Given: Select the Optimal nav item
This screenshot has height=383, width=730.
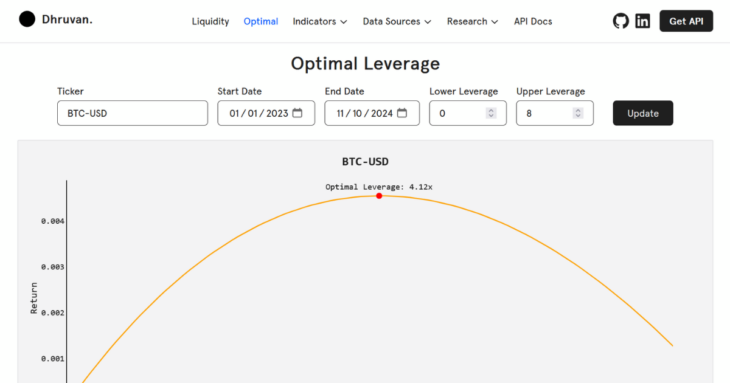Looking at the screenshot, I should coord(261,21).
